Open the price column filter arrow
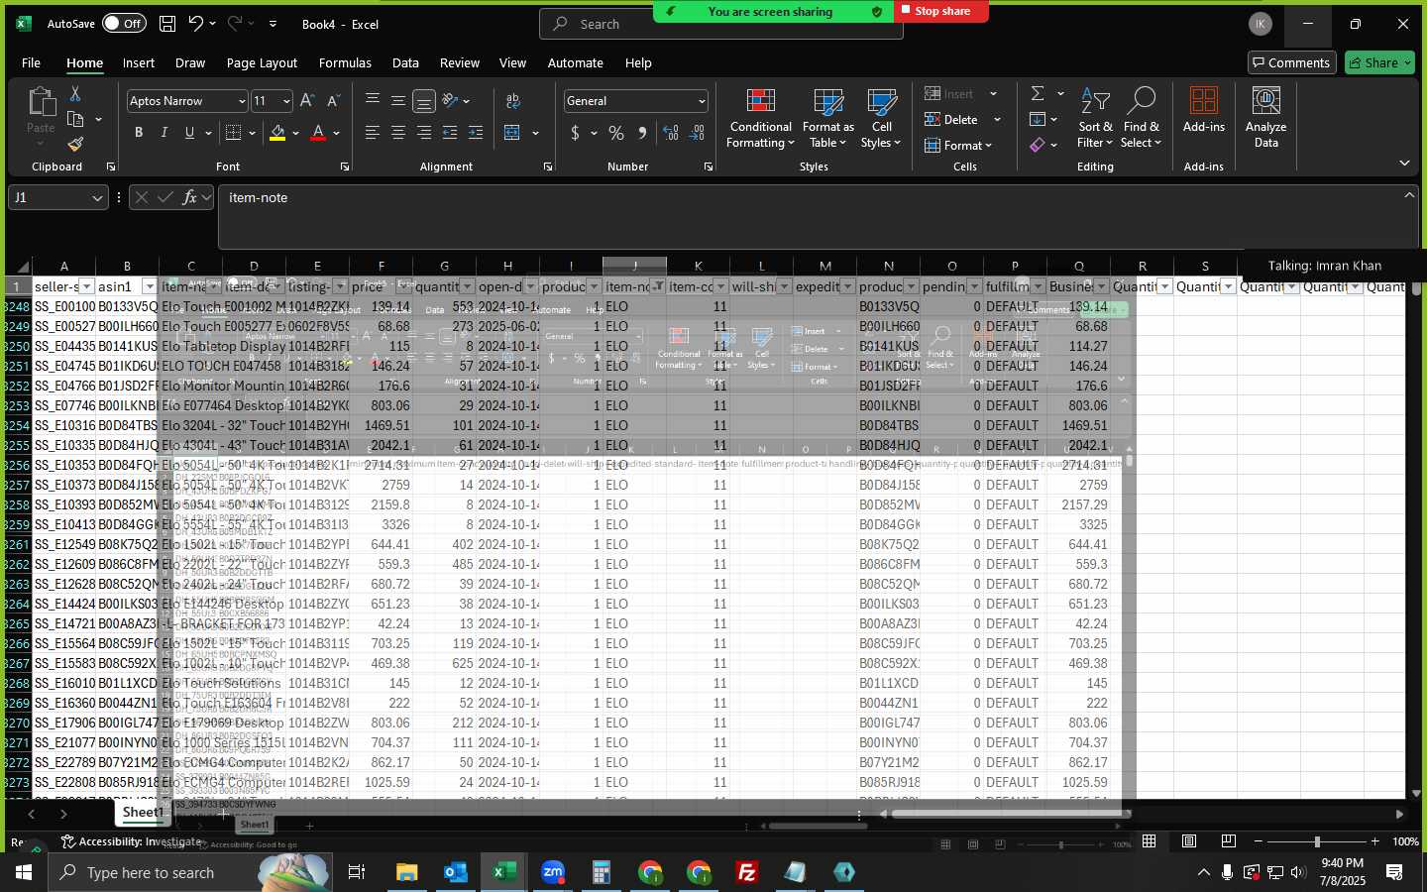This screenshot has width=1427, height=892. pos(403,286)
